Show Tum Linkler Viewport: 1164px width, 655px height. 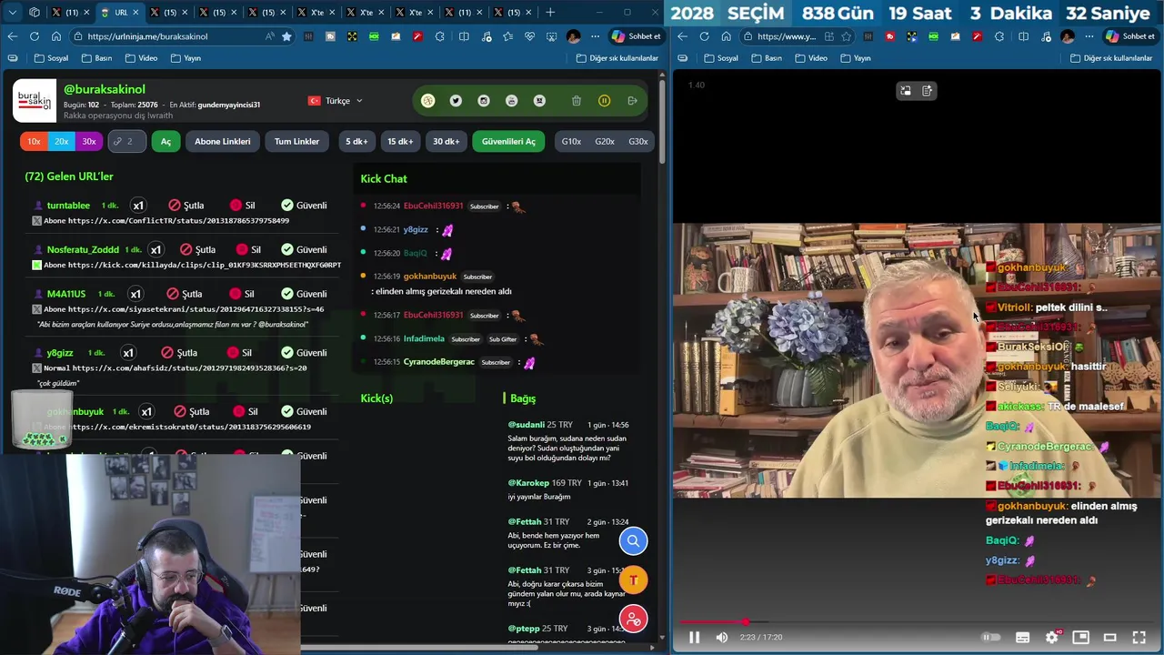(x=296, y=142)
